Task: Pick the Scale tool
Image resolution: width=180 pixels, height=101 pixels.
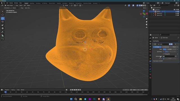Action: click(x=3, y=25)
